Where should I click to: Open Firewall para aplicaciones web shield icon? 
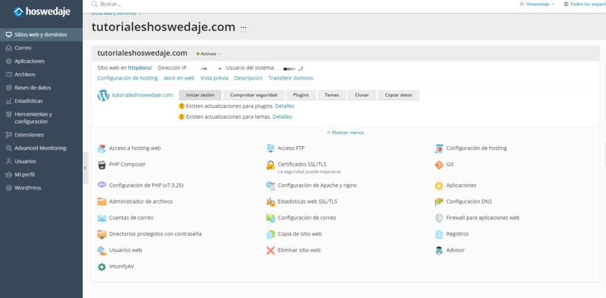point(439,218)
